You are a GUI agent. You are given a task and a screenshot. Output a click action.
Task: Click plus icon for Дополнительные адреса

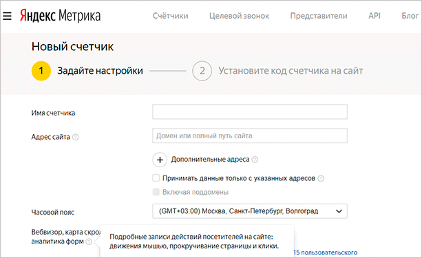pos(160,160)
